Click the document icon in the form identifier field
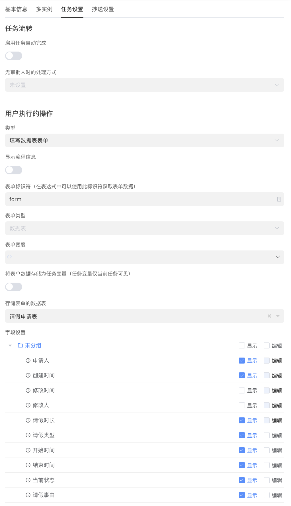Screen dimensions: 291x506 pos(279,199)
